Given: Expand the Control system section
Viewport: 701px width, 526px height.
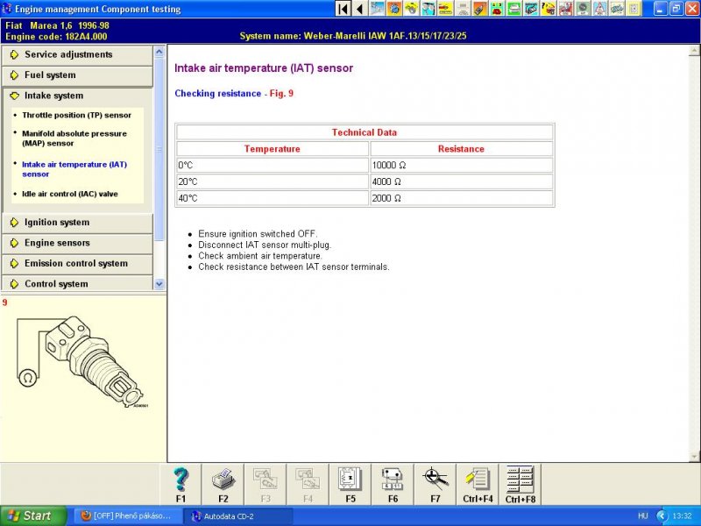Looking at the screenshot, I should (77, 283).
